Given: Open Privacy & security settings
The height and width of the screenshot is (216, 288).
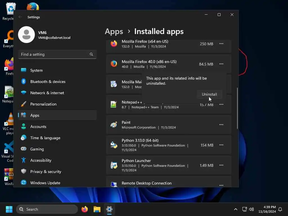Looking at the screenshot, I should click(x=57, y=172).
